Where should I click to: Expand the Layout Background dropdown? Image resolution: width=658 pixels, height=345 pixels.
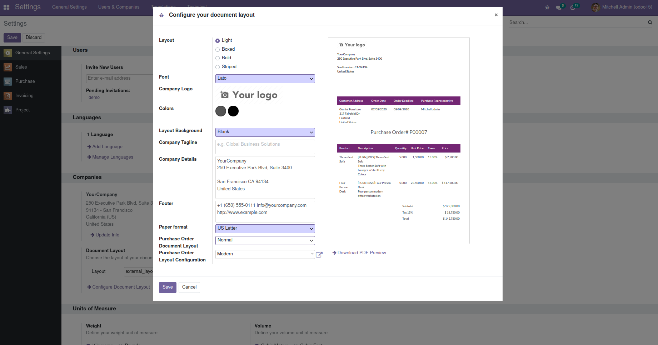(x=265, y=132)
